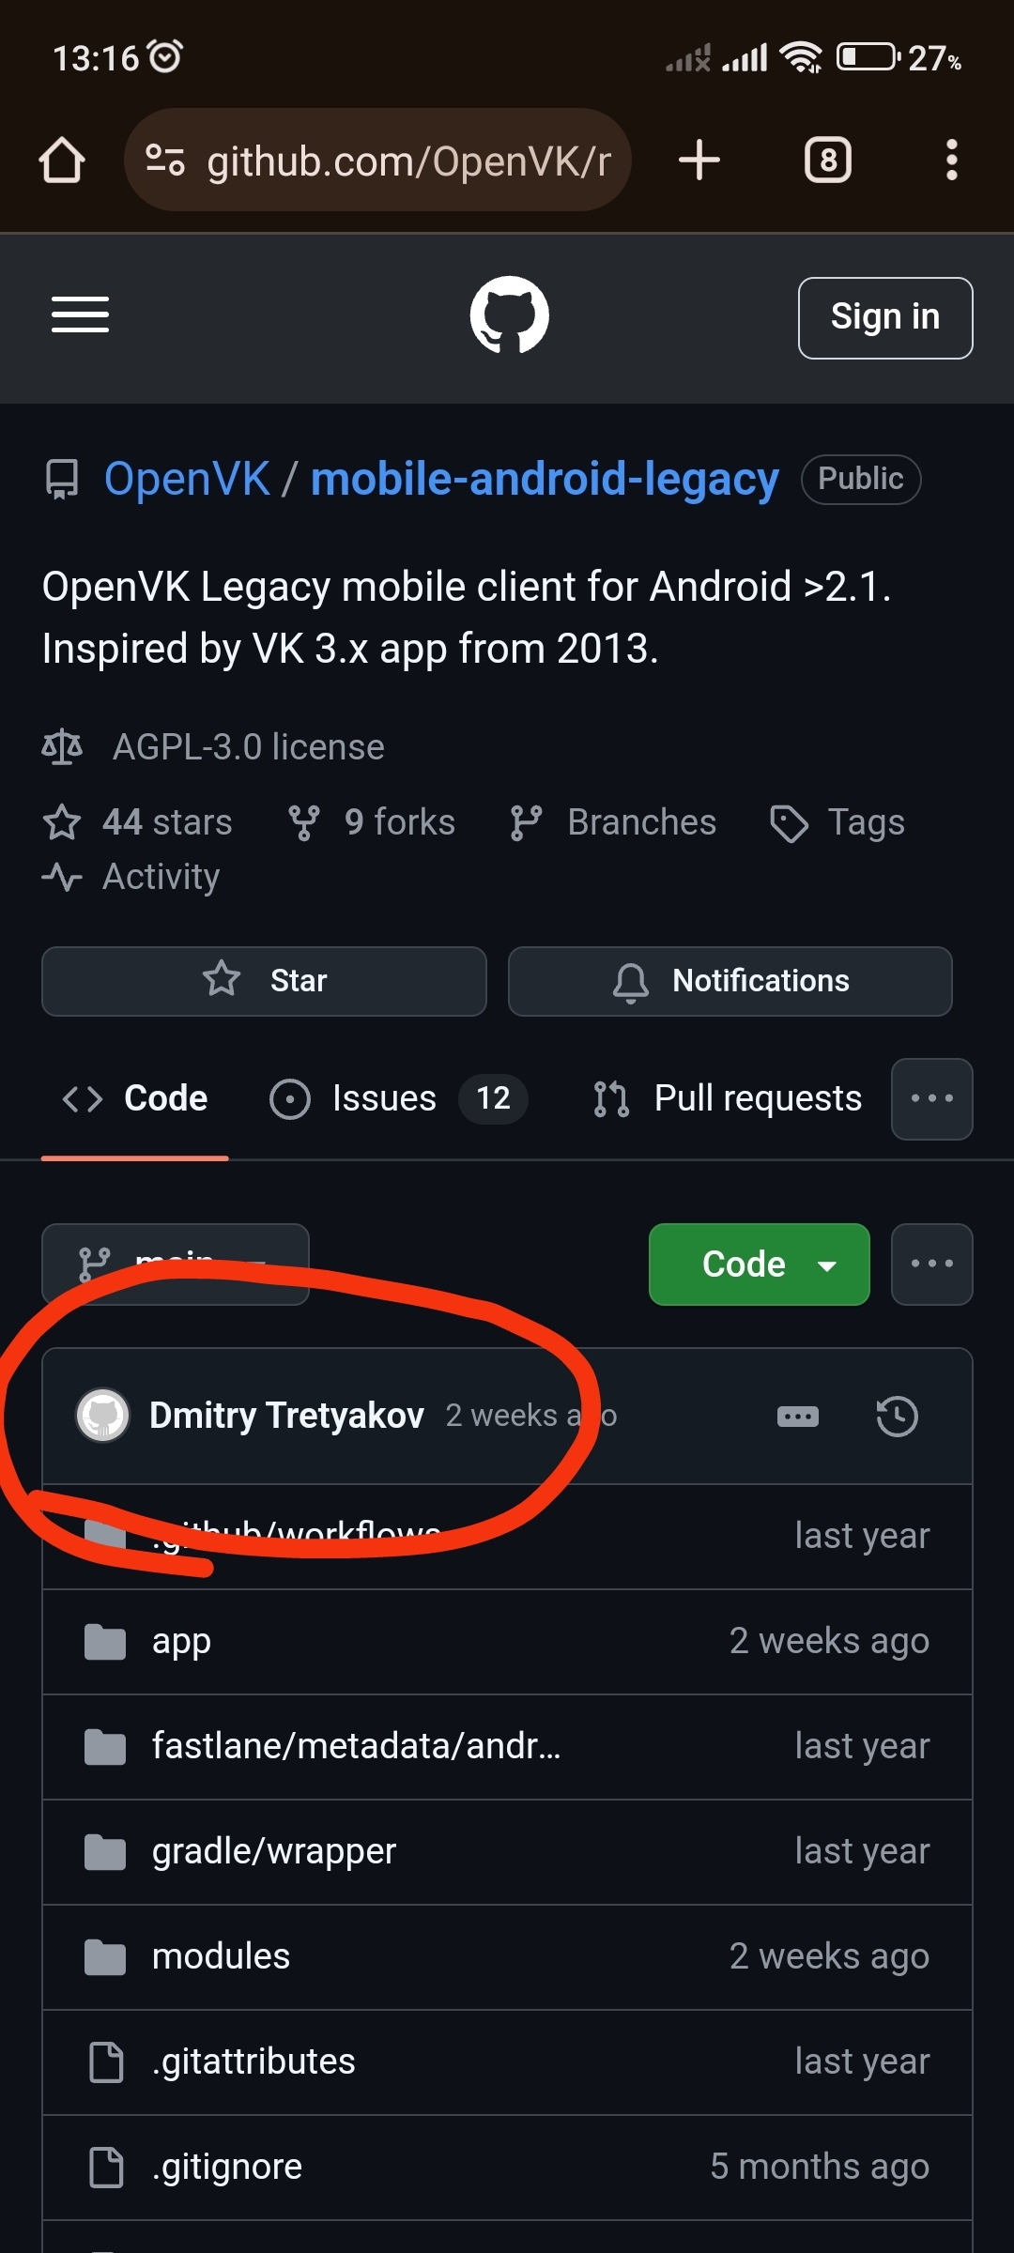Expand the green Code dropdown
1014x2253 pixels.
[x=759, y=1264]
